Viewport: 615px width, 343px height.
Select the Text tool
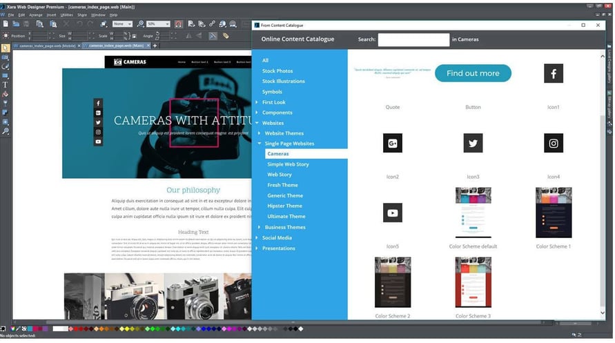coord(5,85)
